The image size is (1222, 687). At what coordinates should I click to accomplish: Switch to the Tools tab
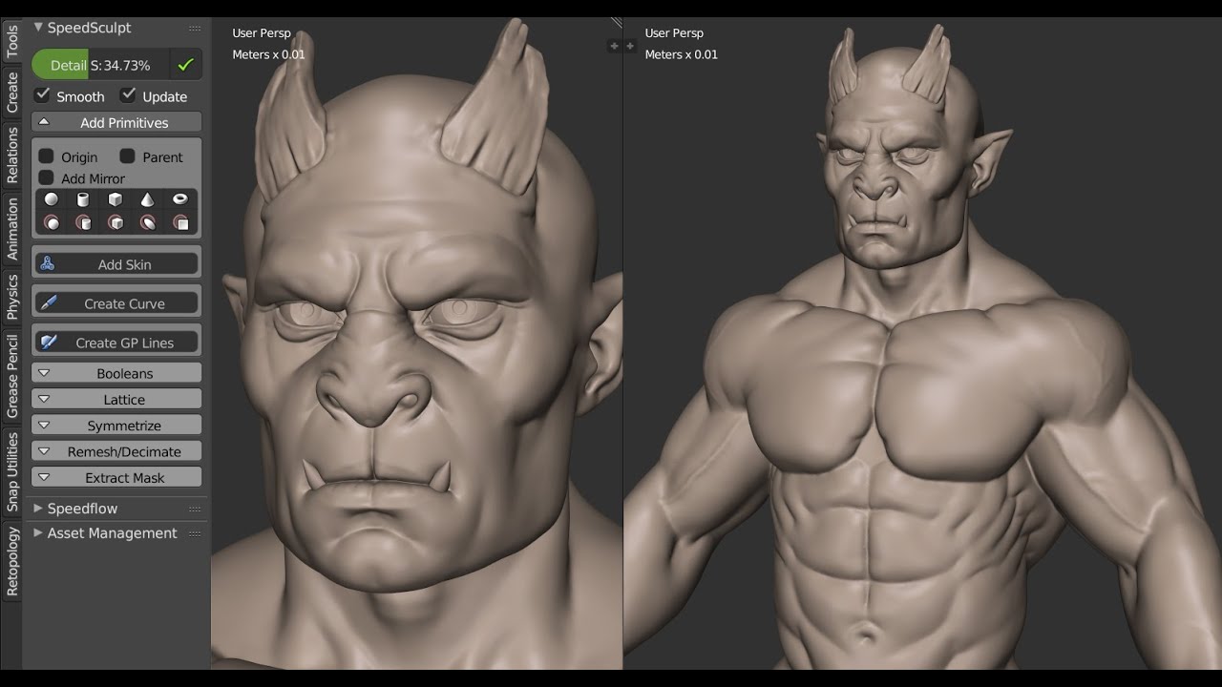tap(11, 41)
